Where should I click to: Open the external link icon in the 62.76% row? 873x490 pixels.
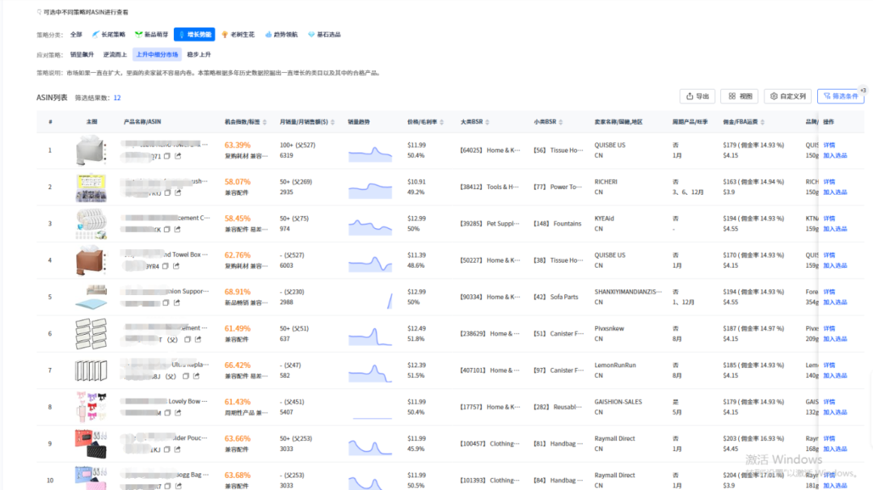176,266
